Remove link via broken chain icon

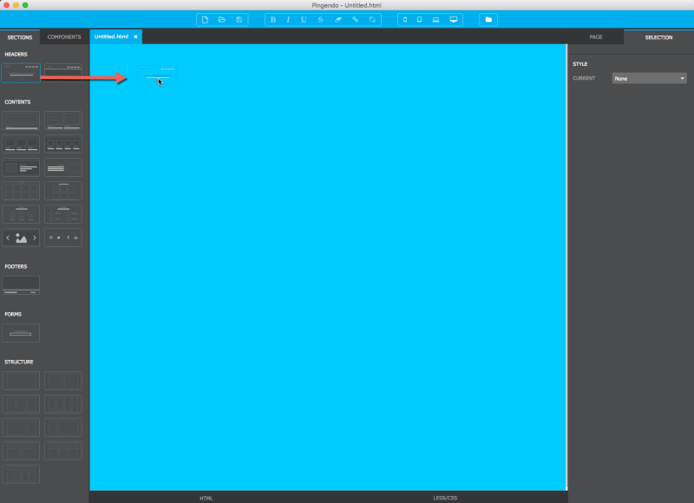point(372,19)
